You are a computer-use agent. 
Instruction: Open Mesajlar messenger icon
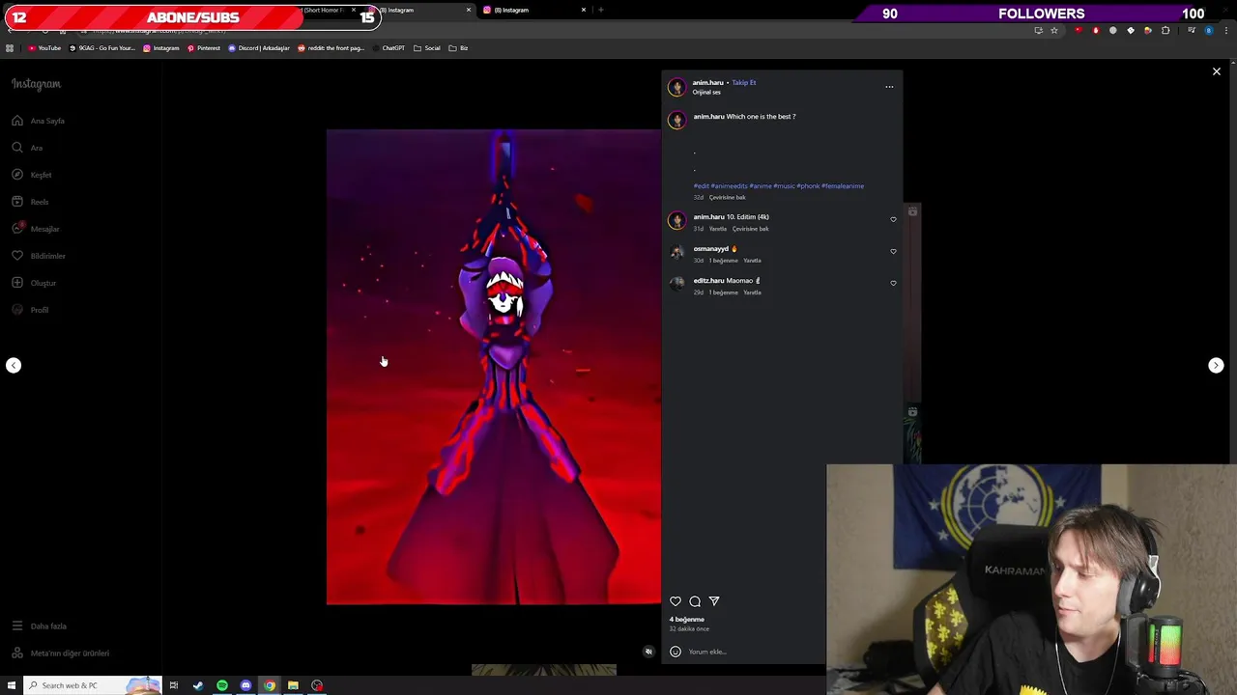click(17, 229)
